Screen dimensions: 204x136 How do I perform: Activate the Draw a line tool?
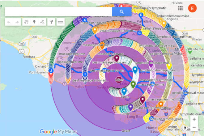[42, 22]
